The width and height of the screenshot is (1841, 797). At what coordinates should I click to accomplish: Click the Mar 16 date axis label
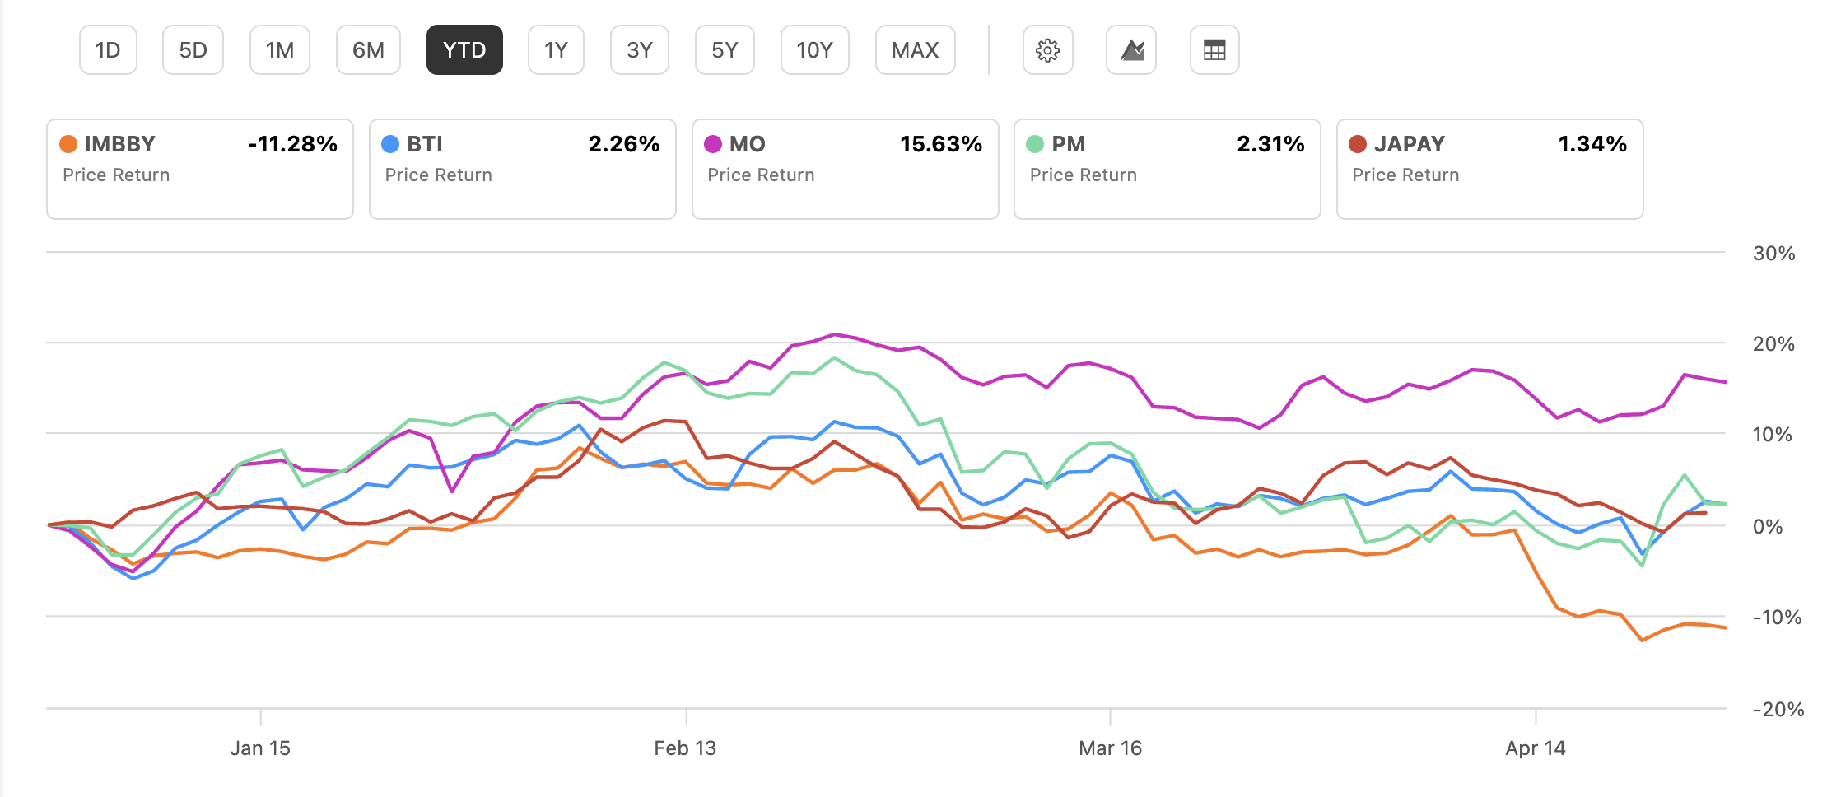point(1110,748)
